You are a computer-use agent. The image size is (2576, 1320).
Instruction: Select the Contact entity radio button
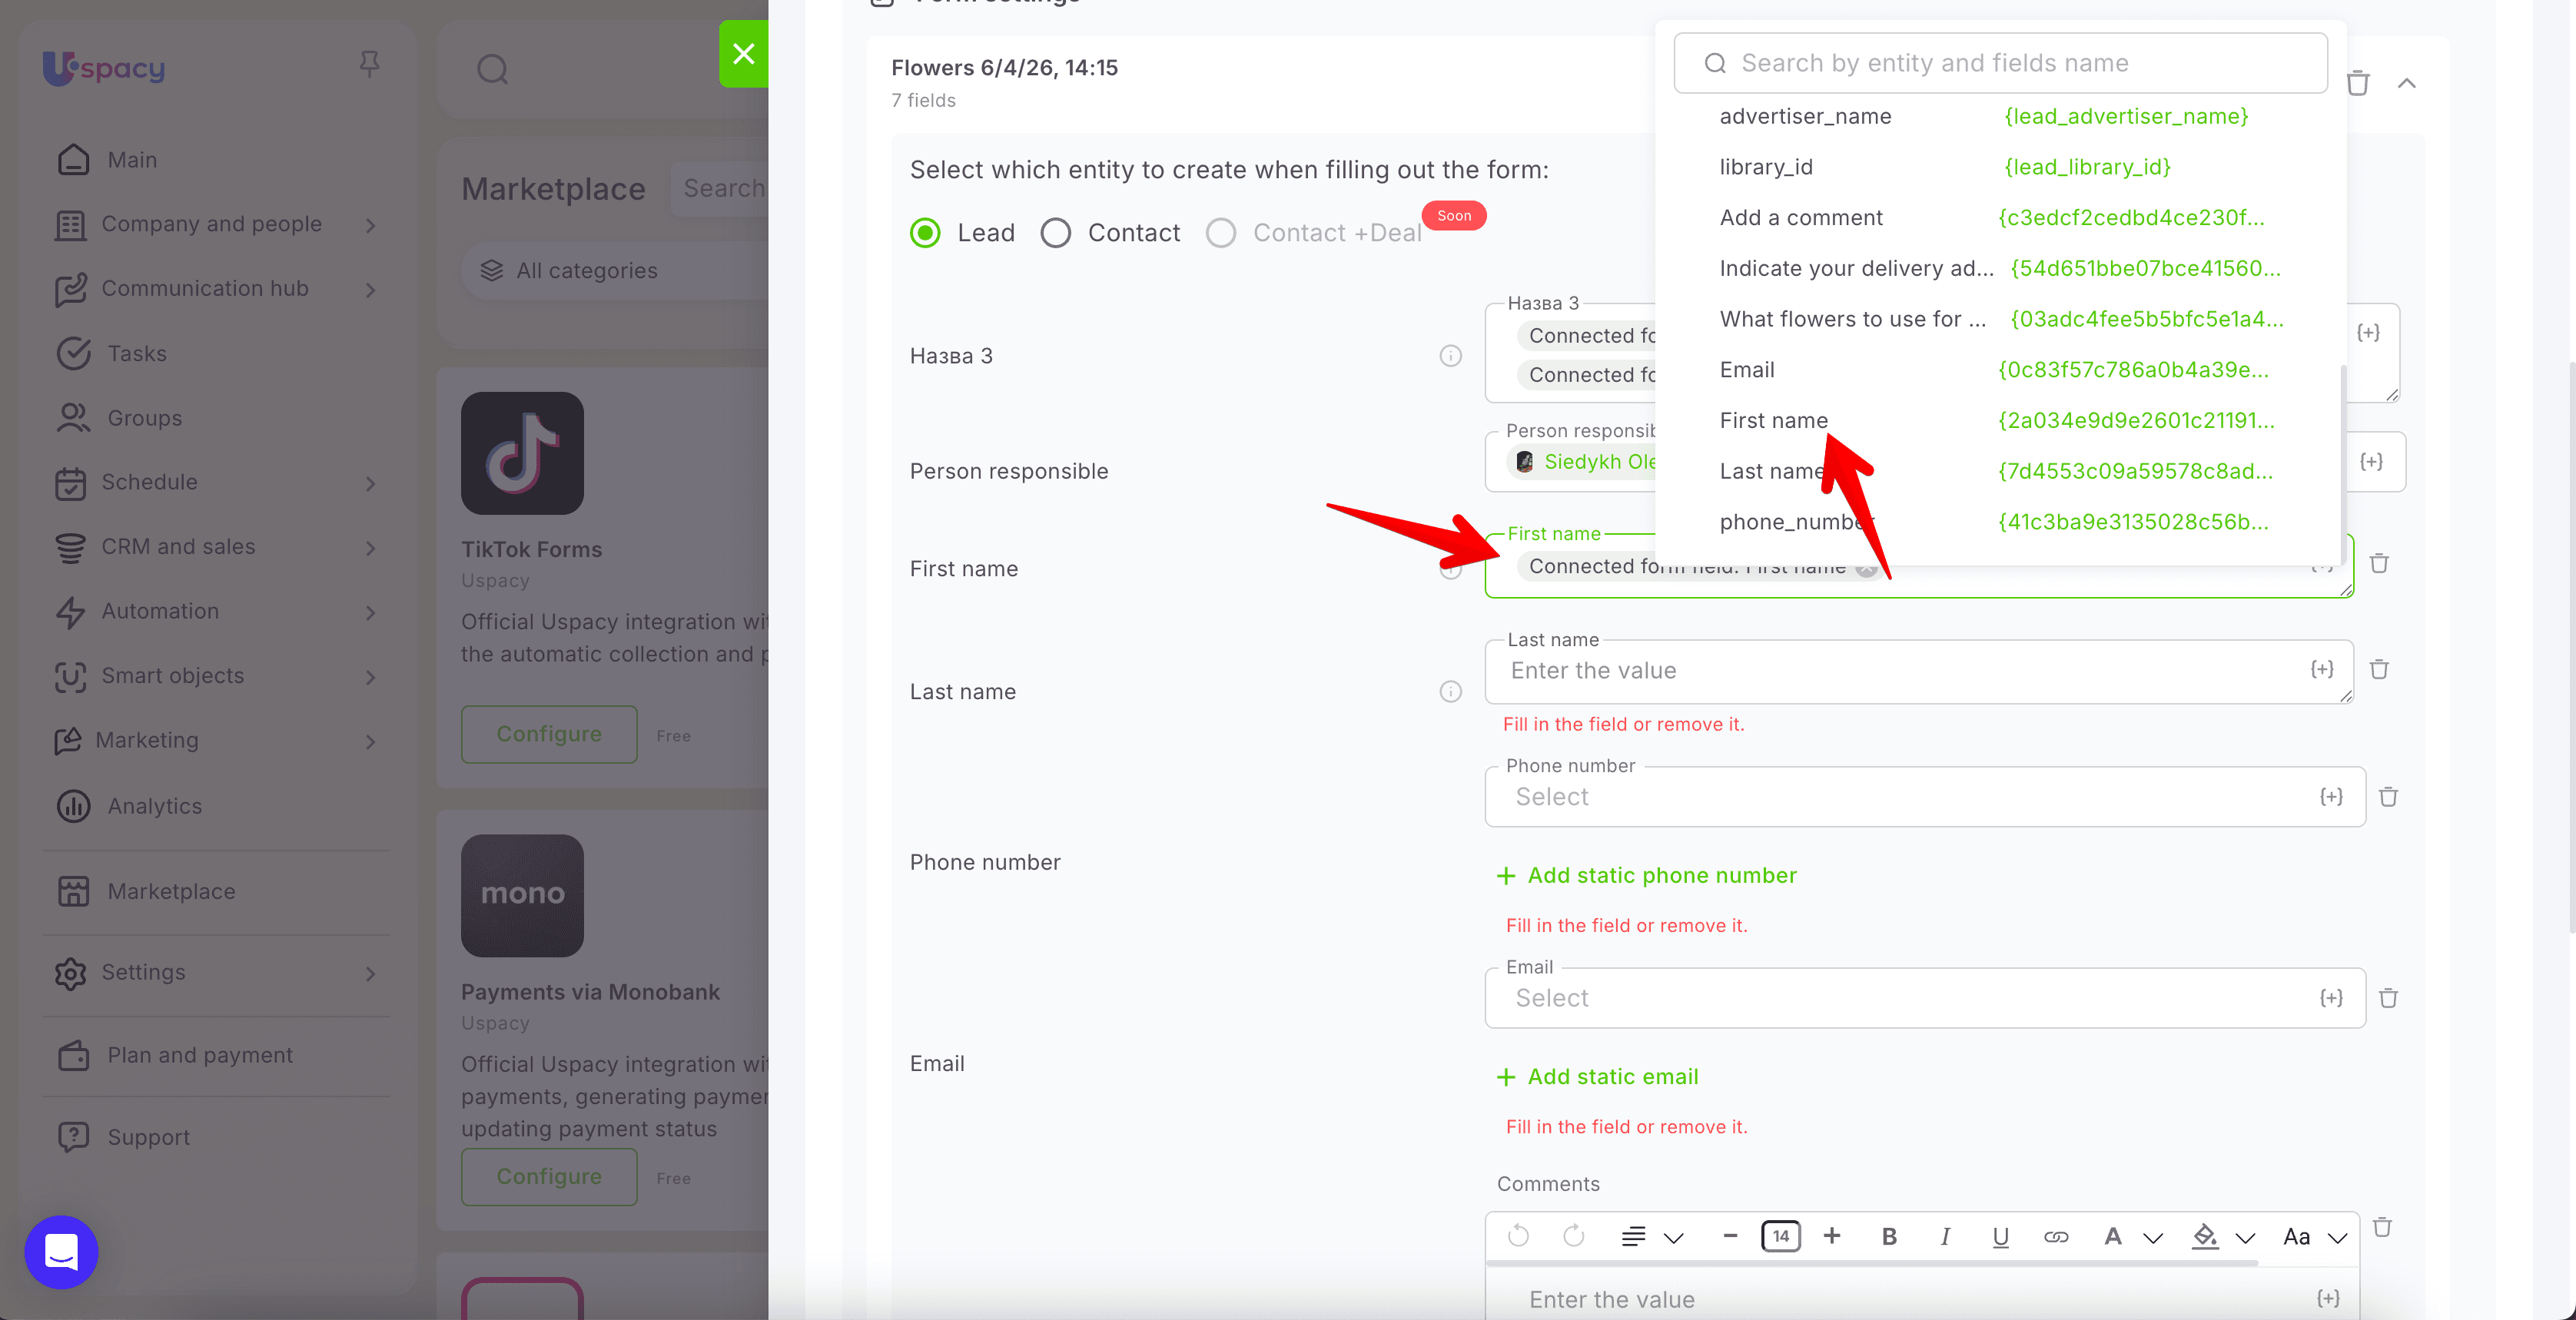1055,233
